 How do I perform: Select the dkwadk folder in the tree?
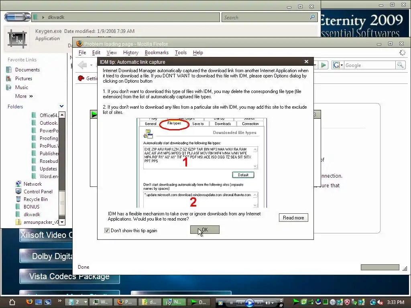tap(28, 214)
